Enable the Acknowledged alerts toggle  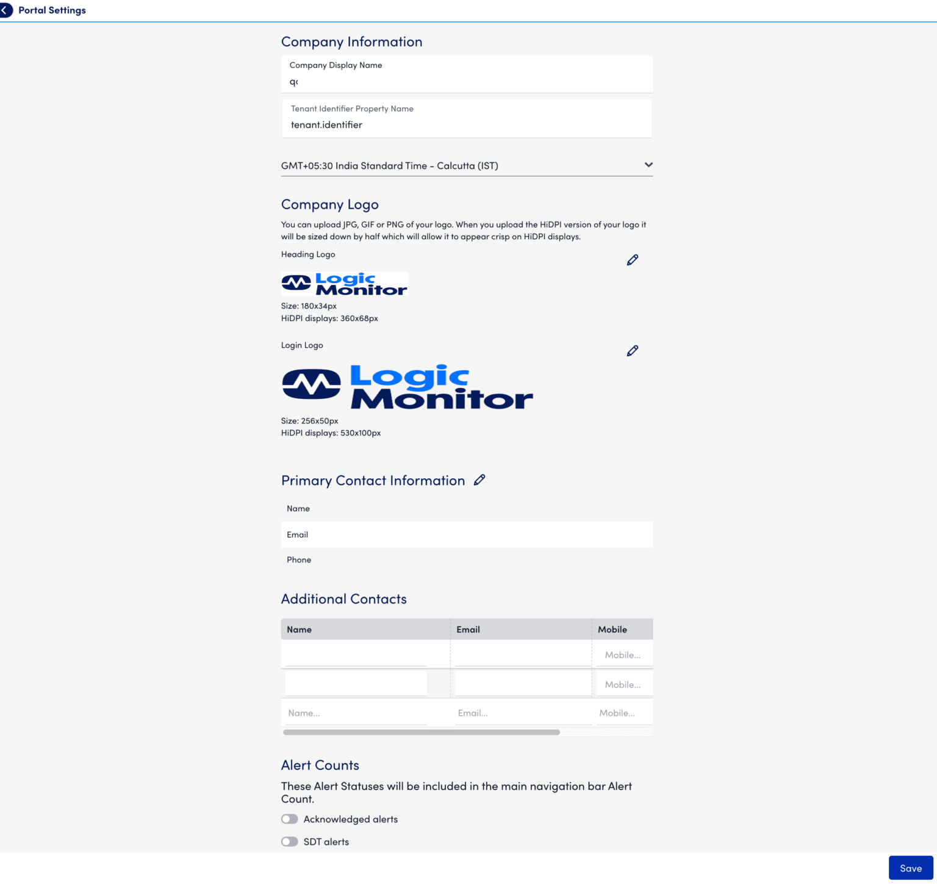coord(290,819)
